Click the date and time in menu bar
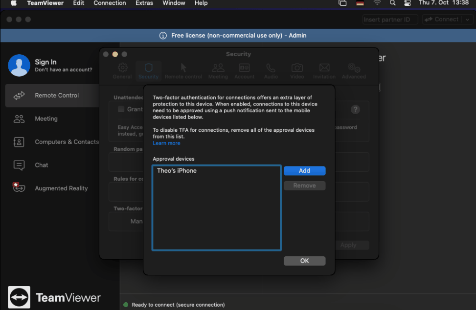Viewport: 476px width, 310px height. (x=444, y=3)
